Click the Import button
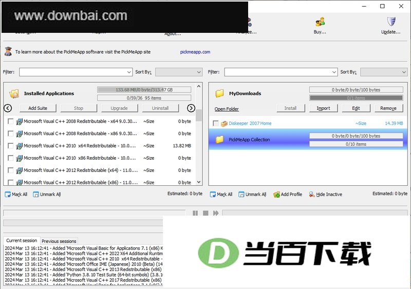The image size is (411, 289). [324, 108]
